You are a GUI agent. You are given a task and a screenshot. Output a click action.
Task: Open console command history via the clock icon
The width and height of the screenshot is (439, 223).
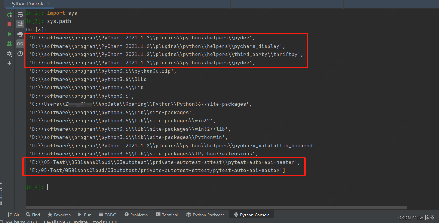20,54
